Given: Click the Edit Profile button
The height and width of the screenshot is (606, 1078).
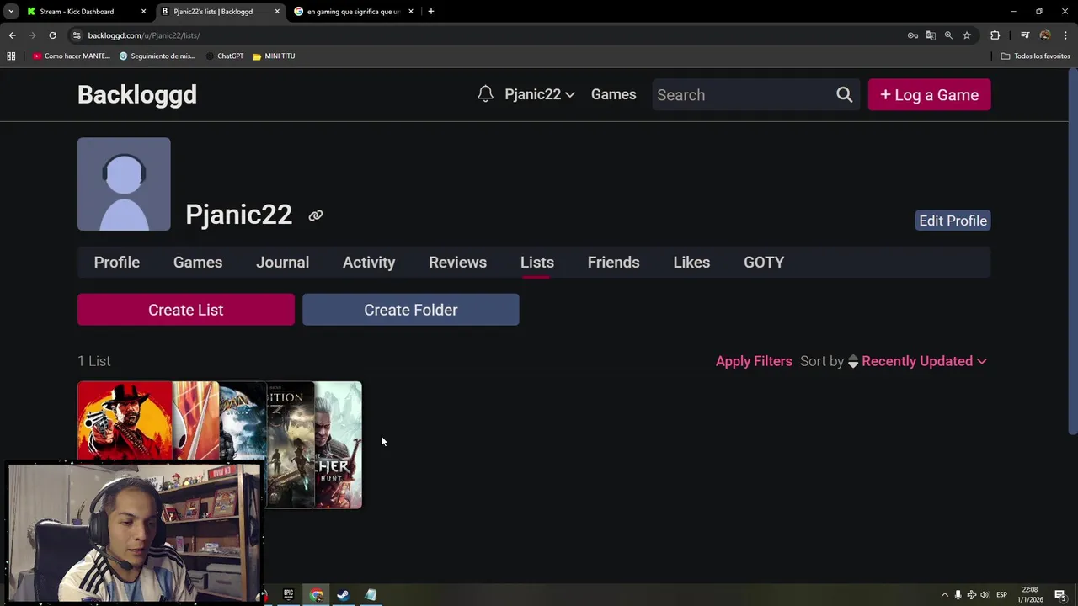Looking at the screenshot, I should coord(953,221).
